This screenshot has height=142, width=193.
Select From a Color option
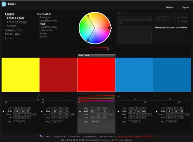click(16, 18)
